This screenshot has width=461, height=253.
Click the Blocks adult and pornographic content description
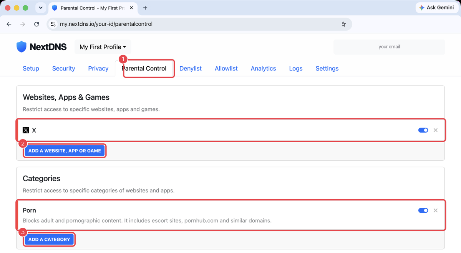[x=147, y=221]
